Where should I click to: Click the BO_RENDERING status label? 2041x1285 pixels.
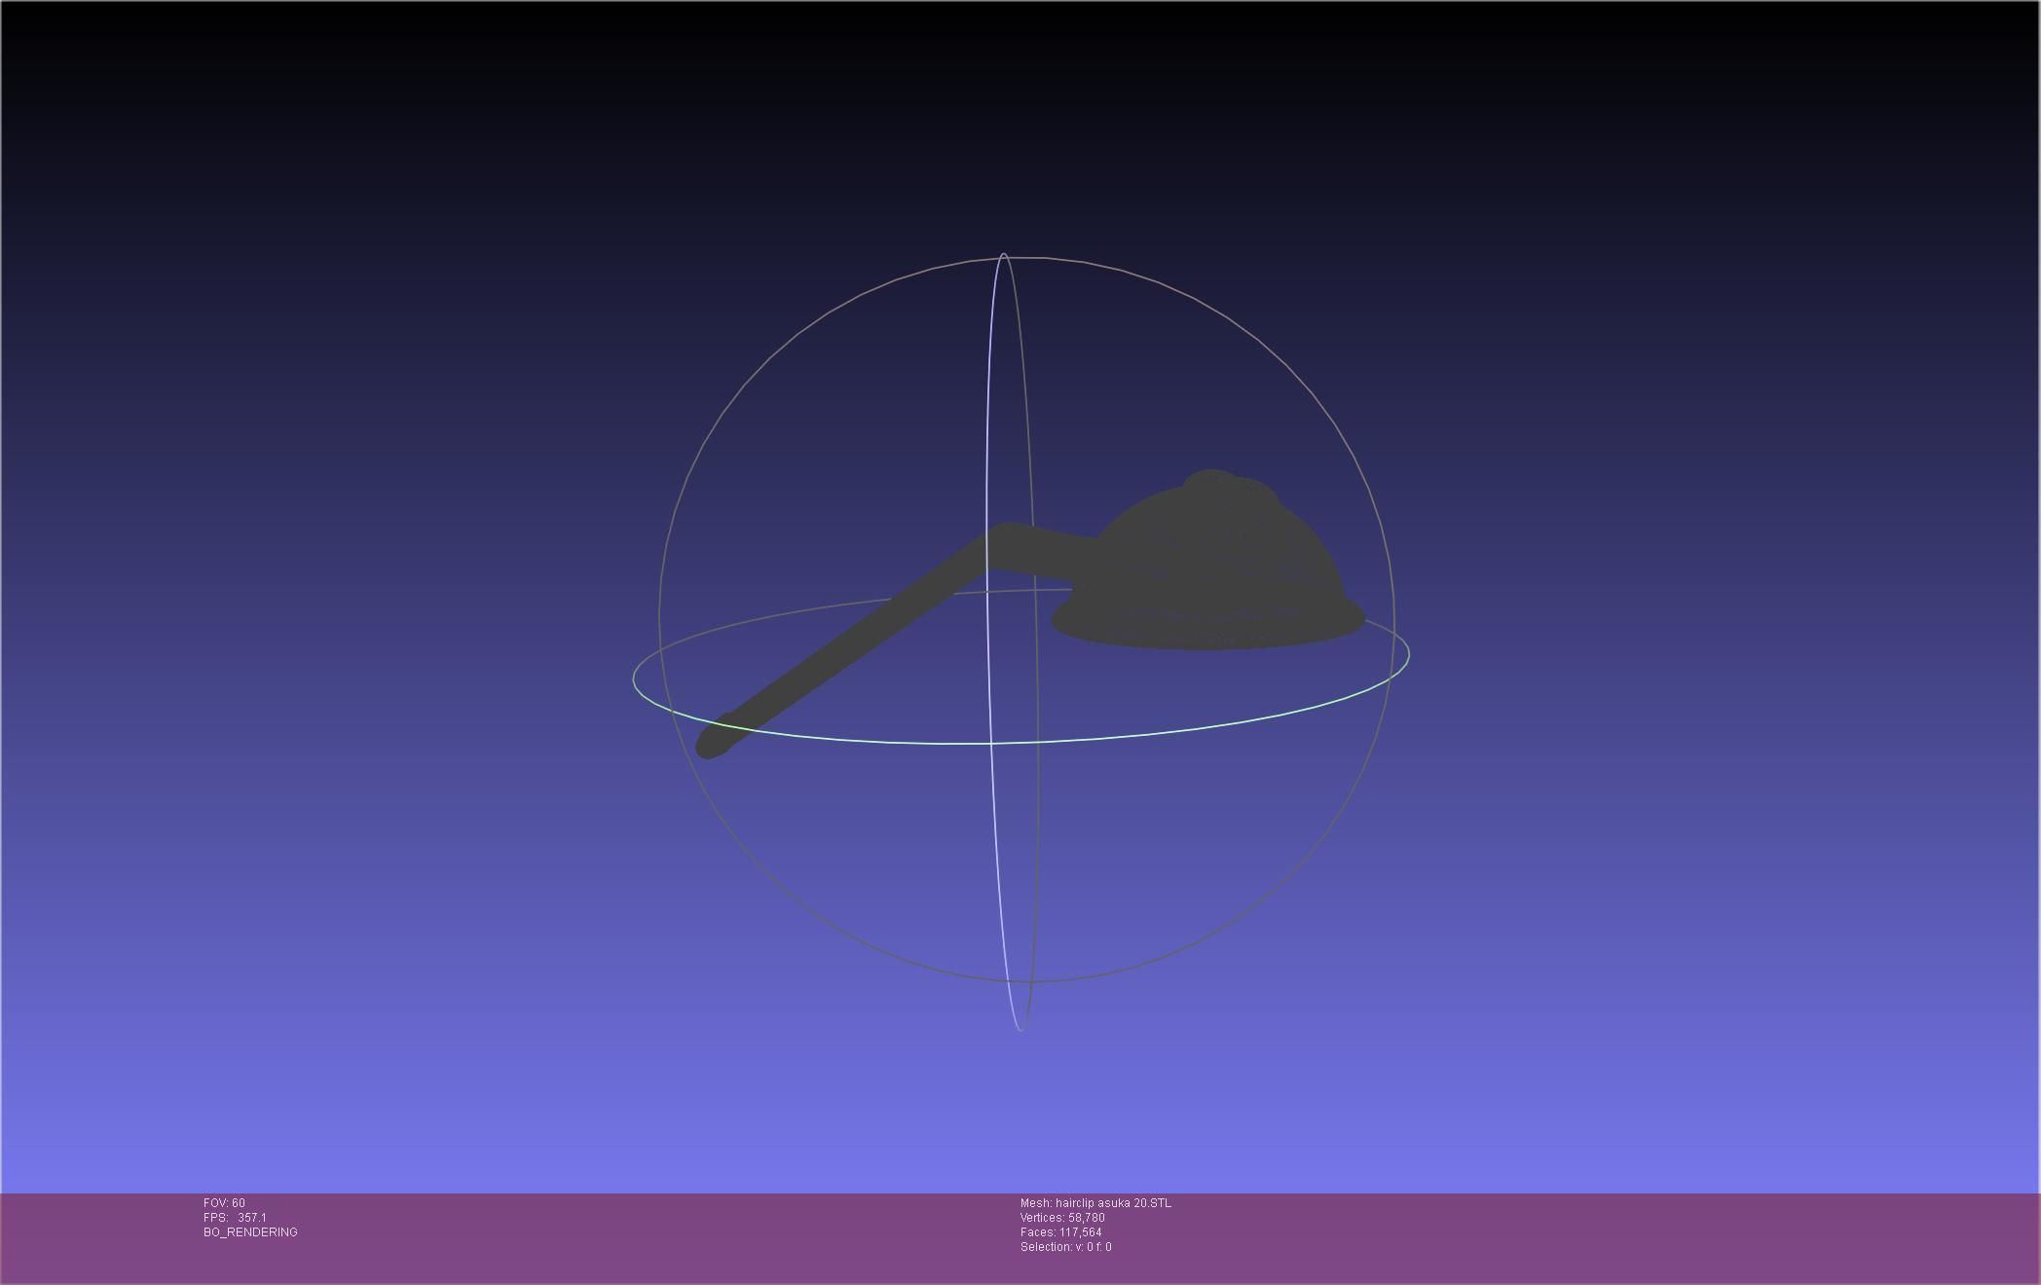250,1232
